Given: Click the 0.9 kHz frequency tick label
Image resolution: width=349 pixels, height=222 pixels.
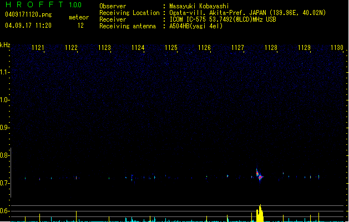Looking at the screenshot, I should (4, 128).
